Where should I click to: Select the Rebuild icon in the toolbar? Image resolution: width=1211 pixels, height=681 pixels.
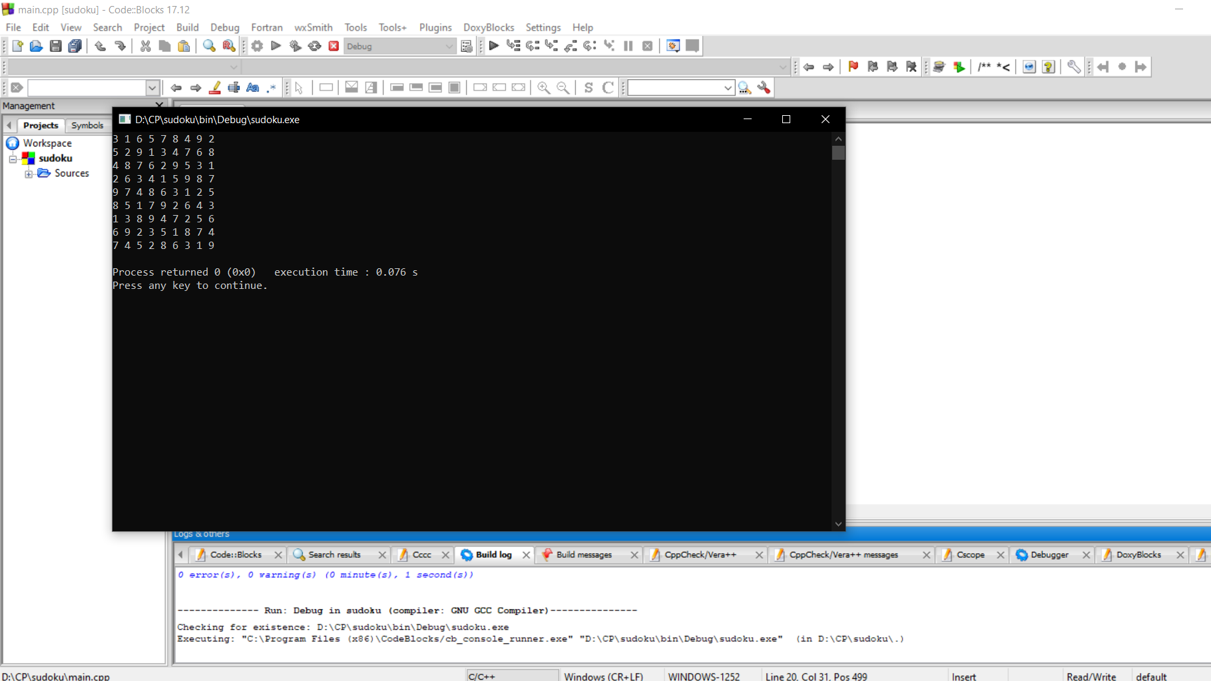(x=314, y=46)
